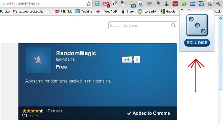Open the RTL Klub bookmark
The image size is (223, 124).
pyautogui.click(x=63, y=11)
